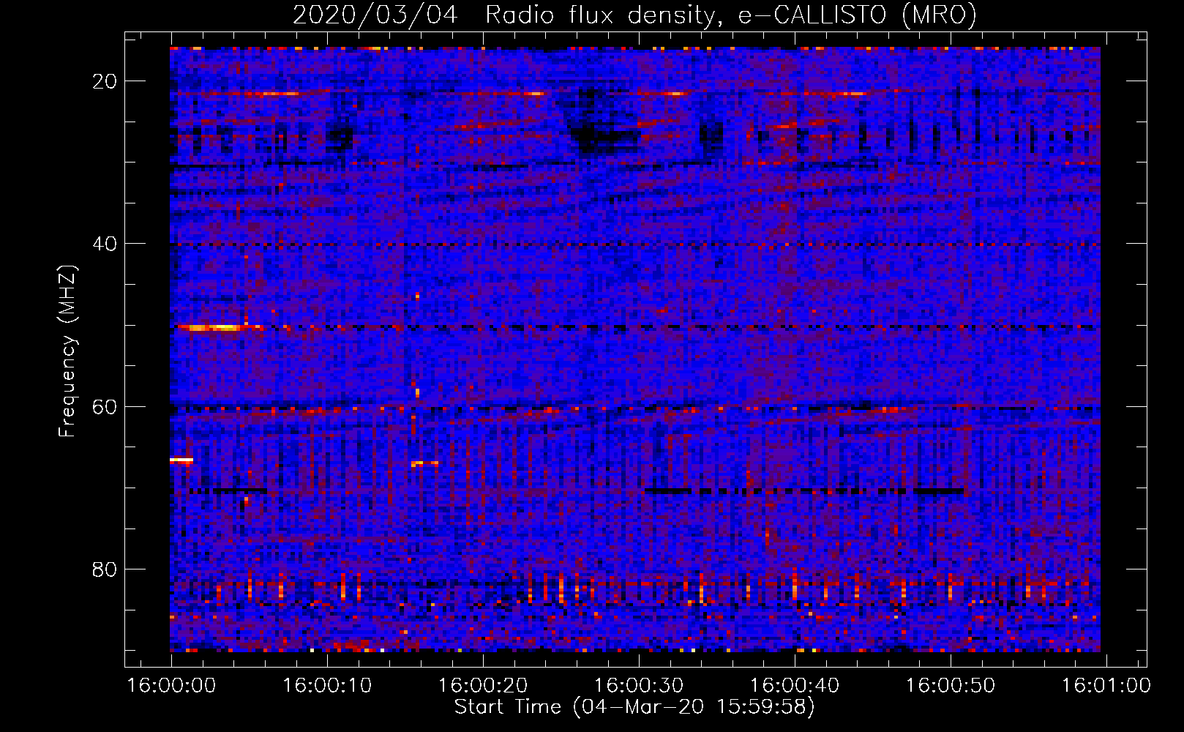This screenshot has height=732, width=1184.
Task: Click the 'Frequency (MHZ)' axis label
Action: [x=67, y=351]
